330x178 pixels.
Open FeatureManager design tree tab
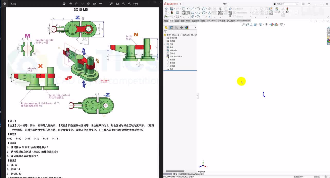click(x=166, y=28)
